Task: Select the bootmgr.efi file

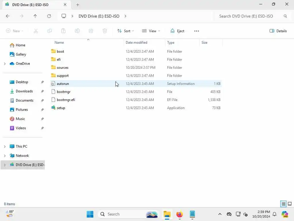Action: tap(136, 100)
